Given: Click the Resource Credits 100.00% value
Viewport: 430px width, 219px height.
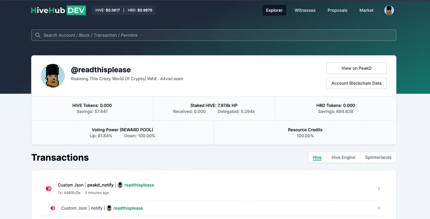Looking at the screenshot, I should click(305, 136).
